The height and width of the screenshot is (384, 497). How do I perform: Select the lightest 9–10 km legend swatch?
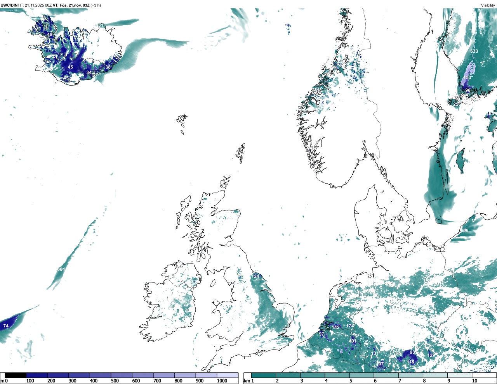pyautogui.click(x=460, y=375)
